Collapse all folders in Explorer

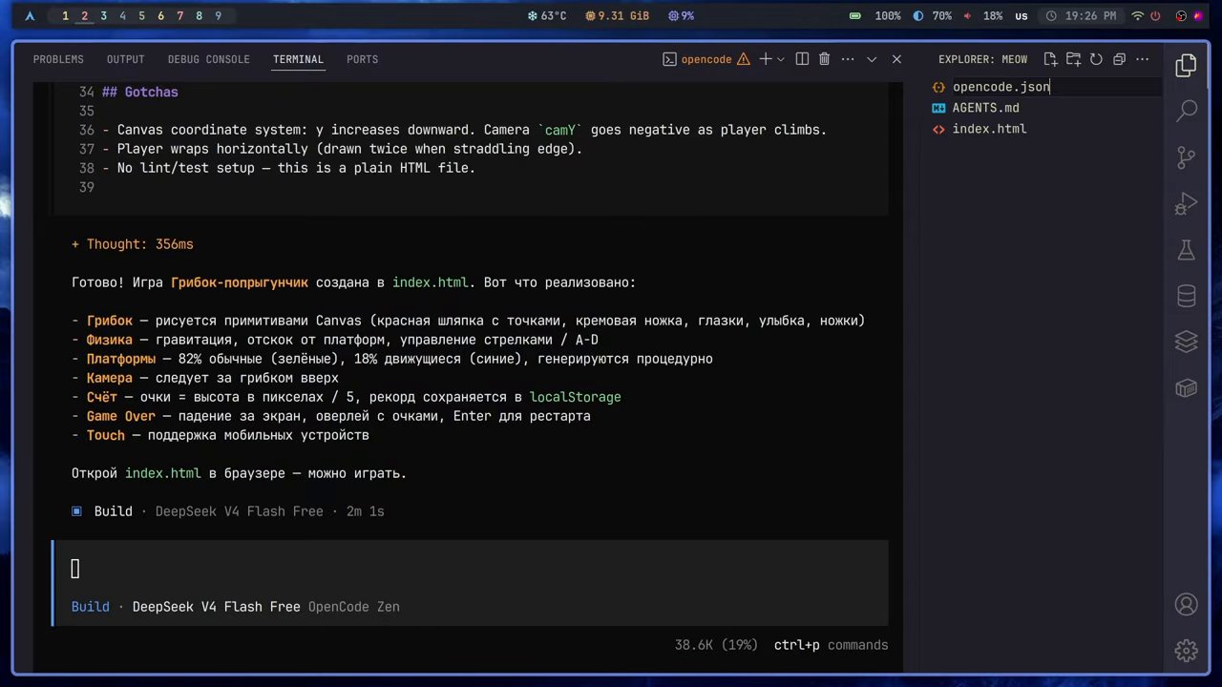pos(1119,59)
